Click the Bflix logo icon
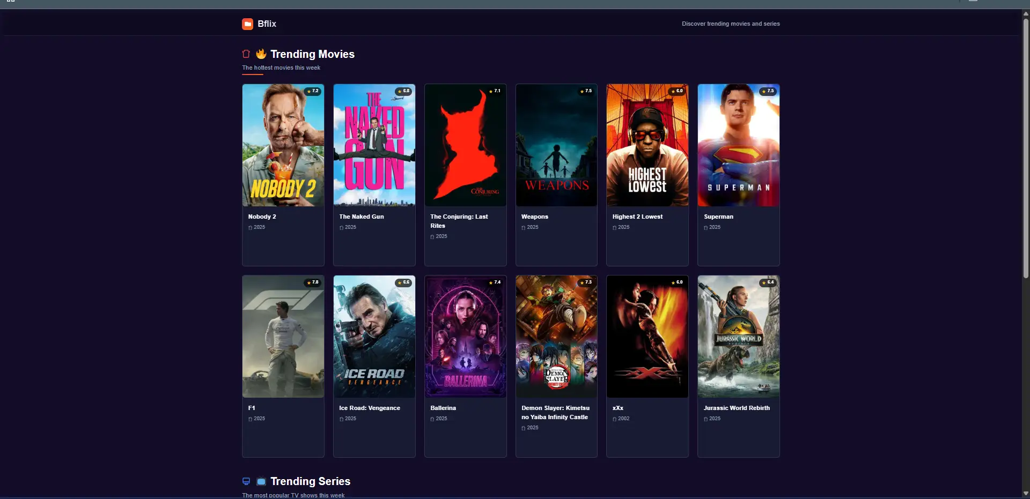 coord(247,24)
